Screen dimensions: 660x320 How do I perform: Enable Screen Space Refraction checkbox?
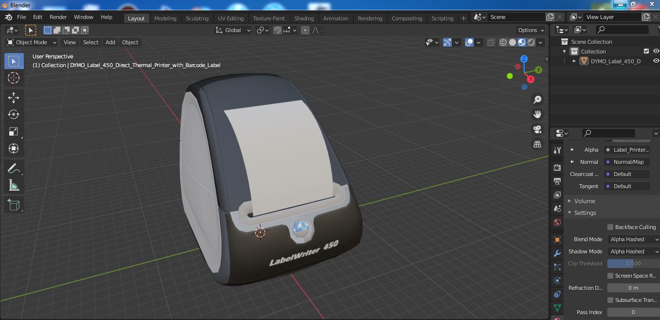[x=610, y=276]
